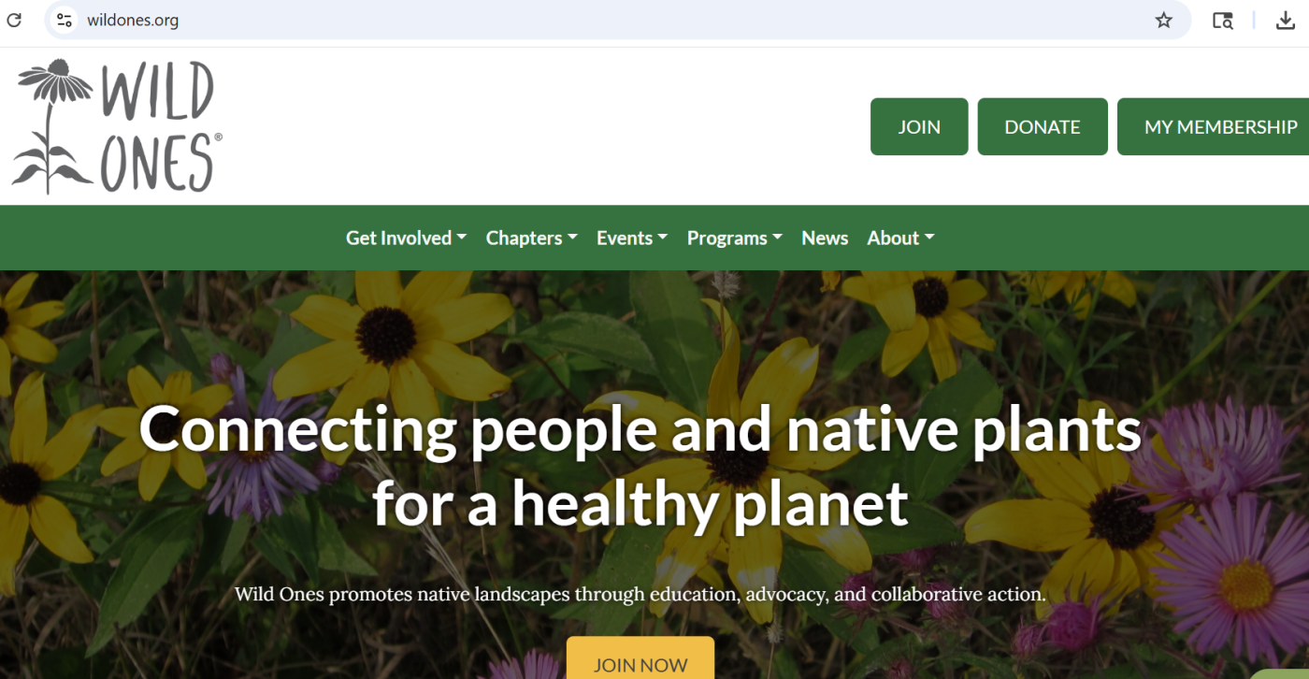Expand the Get Involved dropdown menu
The height and width of the screenshot is (679, 1309).
click(x=406, y=238)
